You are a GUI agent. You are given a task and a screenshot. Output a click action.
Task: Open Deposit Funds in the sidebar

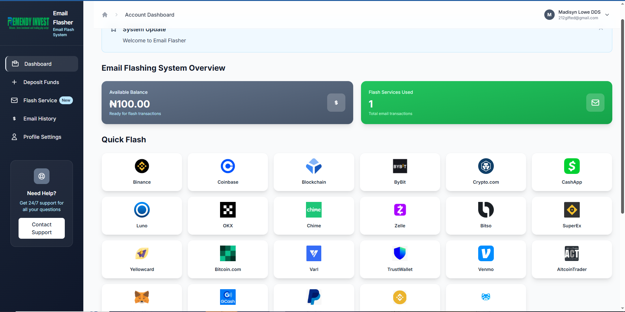pyautogui.click(x=41, y=82)
